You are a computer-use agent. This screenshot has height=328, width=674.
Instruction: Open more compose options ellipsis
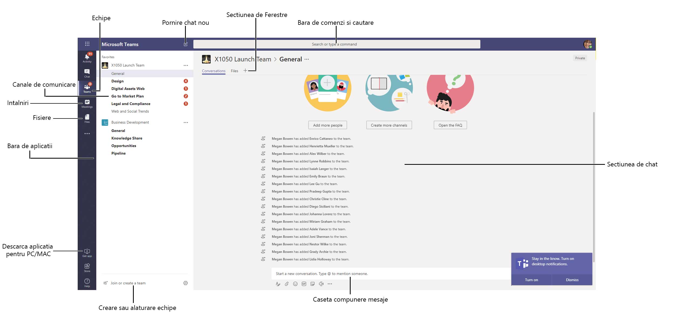[x=330, y=284]
